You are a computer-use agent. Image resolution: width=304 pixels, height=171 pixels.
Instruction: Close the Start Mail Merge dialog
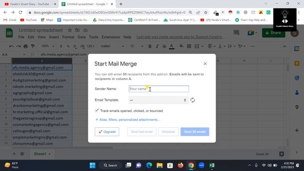pyautogui.click(x=205, y=64)
